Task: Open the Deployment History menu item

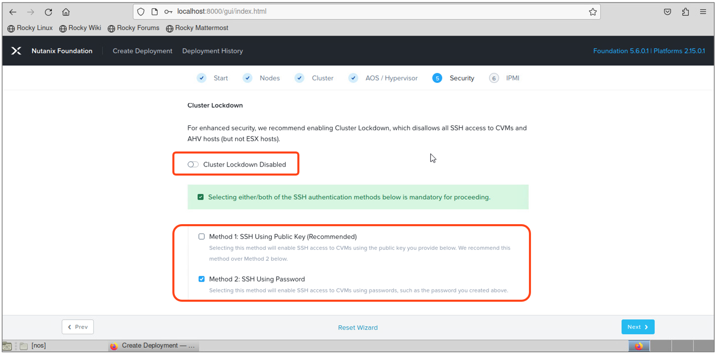Action: [x=212, y=51]
